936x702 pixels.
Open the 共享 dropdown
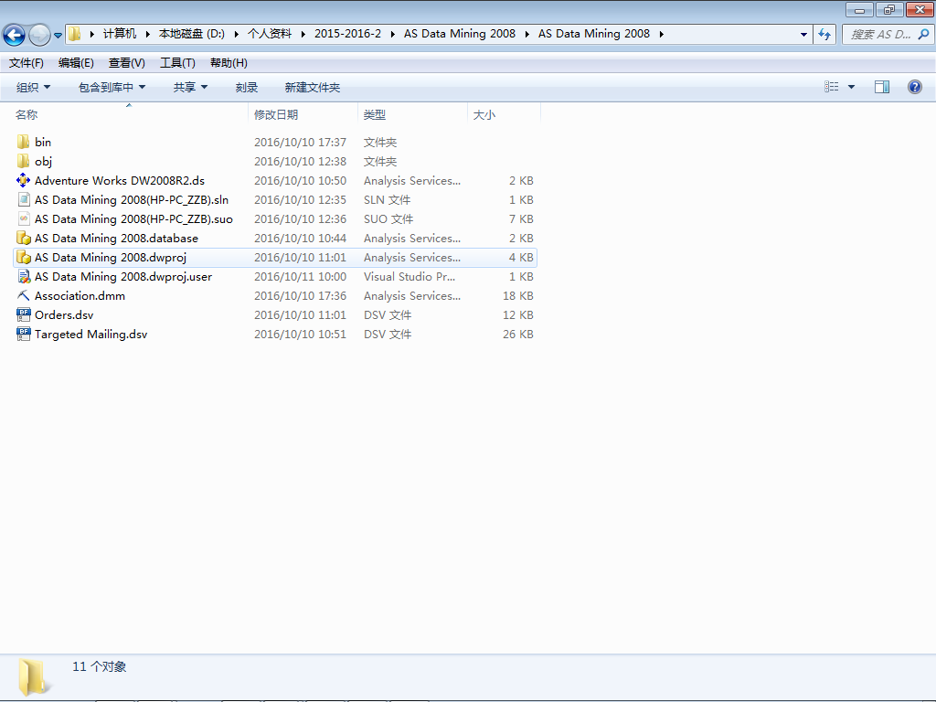point(190,87)
